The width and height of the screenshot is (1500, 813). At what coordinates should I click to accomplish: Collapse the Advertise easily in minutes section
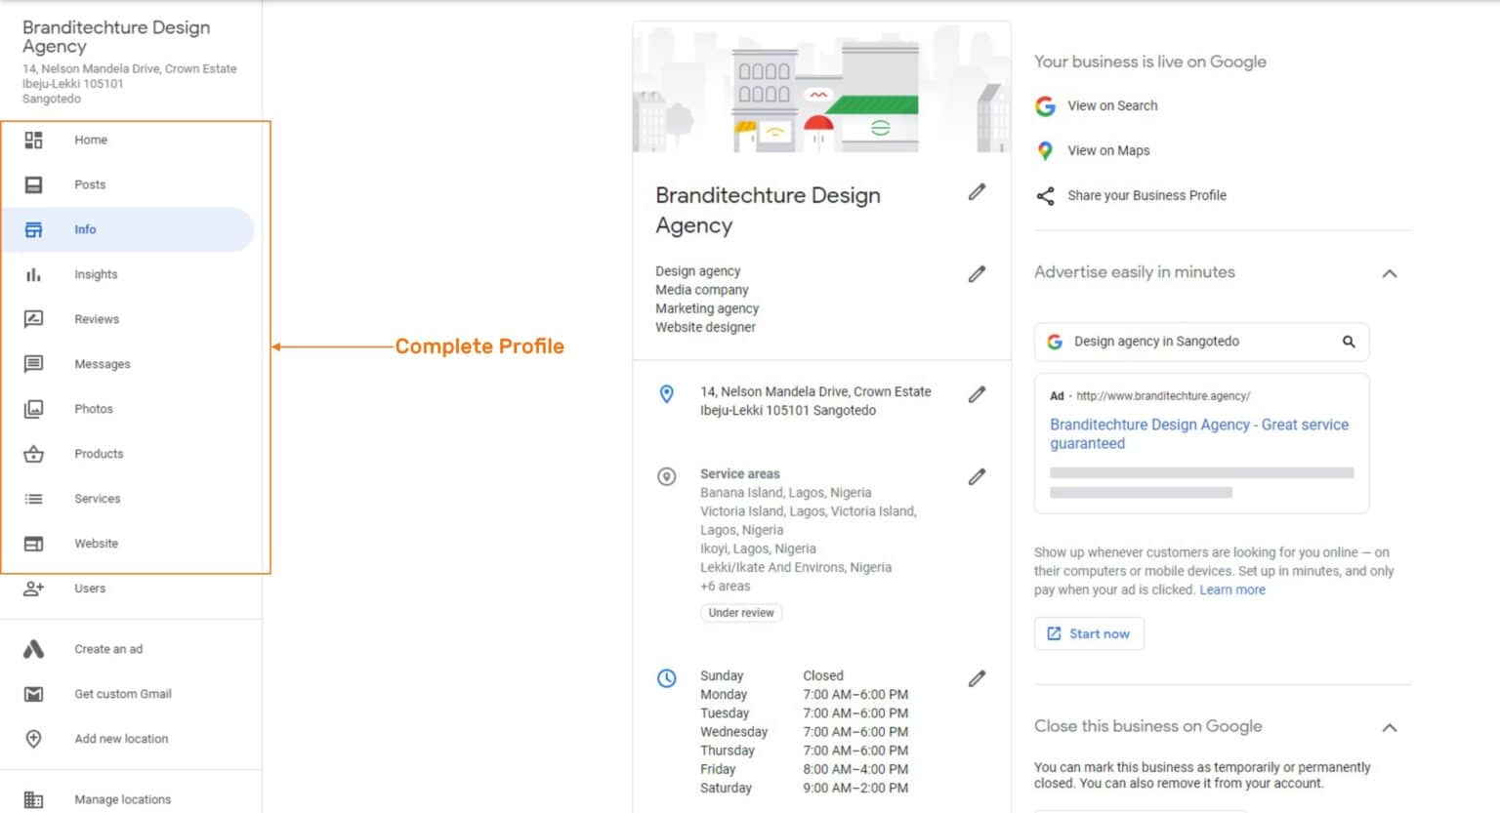click(x=1390, y=273)
